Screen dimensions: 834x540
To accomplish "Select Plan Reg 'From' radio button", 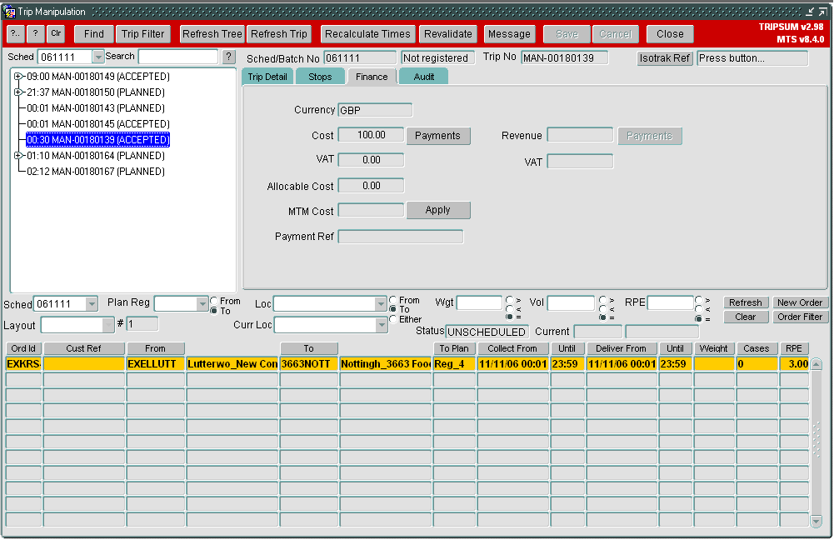I will 214,301.
